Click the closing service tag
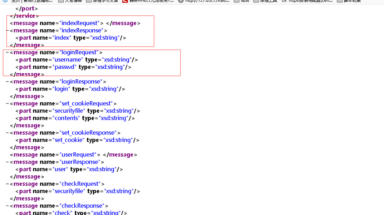 point(24,16)
